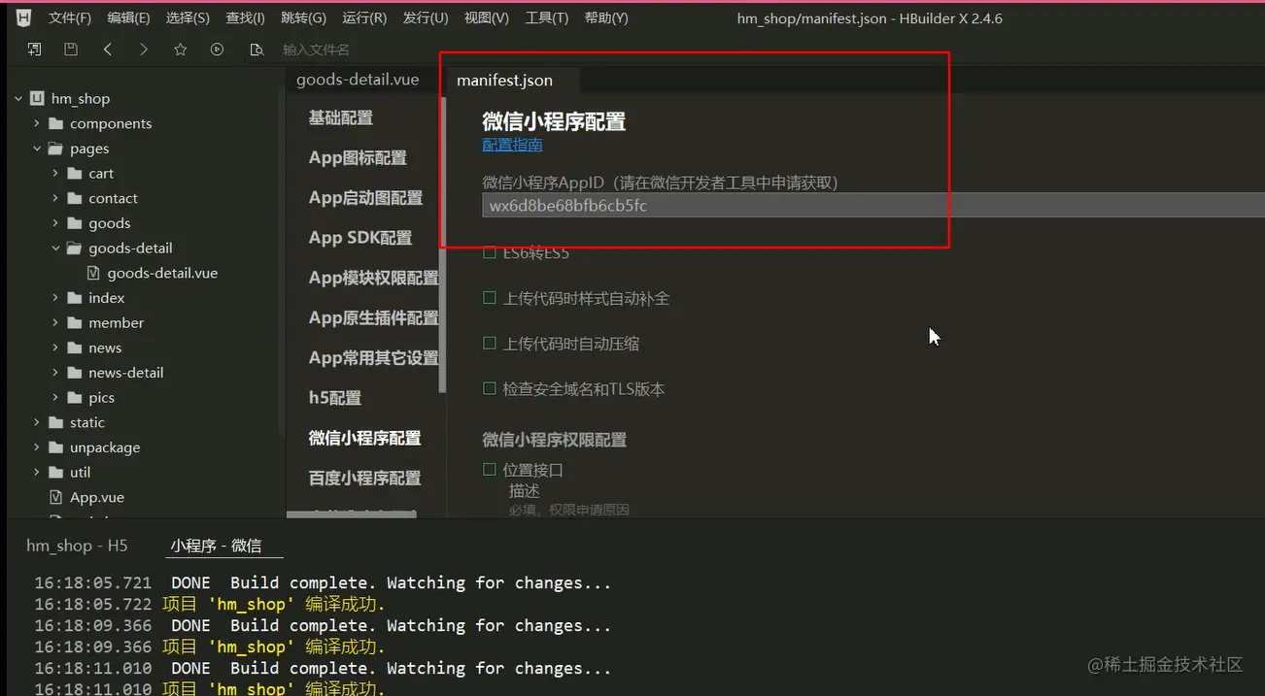Click the 微信小程序AppID input field
The width and height of the screenshot is (1265, 696).
tap(873, 206)
